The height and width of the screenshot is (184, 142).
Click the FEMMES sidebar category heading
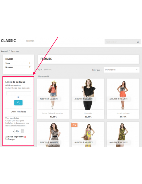click(9, 59)
